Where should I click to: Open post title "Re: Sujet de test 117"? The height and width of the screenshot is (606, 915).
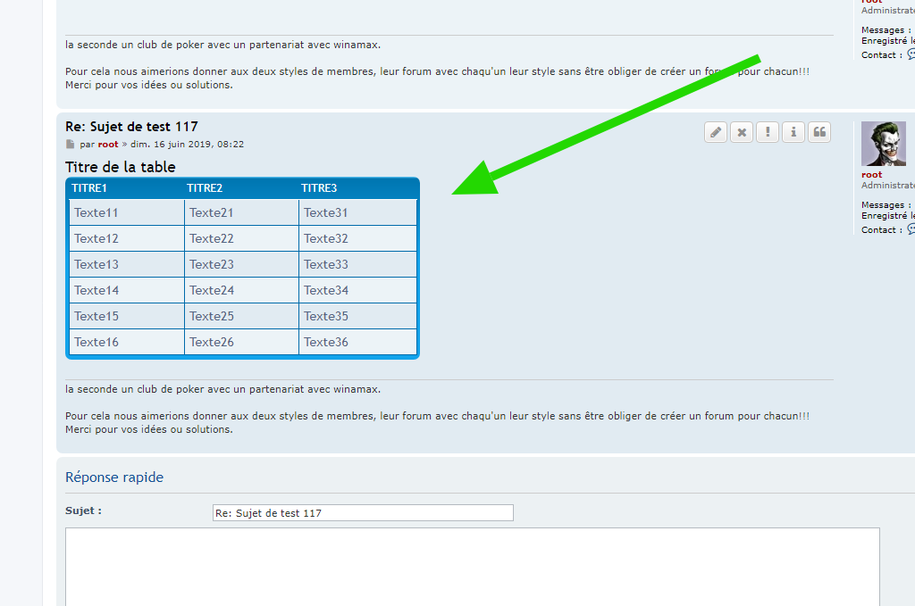click(131, 127)
